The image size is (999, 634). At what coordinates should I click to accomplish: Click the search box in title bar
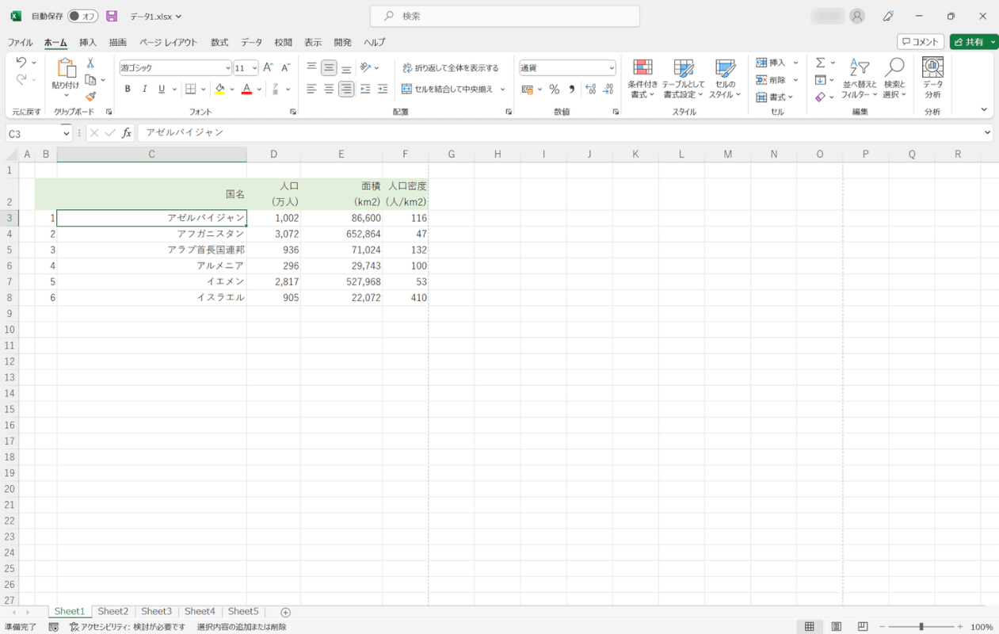[x=505, y=16]
